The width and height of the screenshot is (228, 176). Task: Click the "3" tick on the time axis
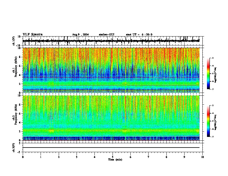[77, 157]
